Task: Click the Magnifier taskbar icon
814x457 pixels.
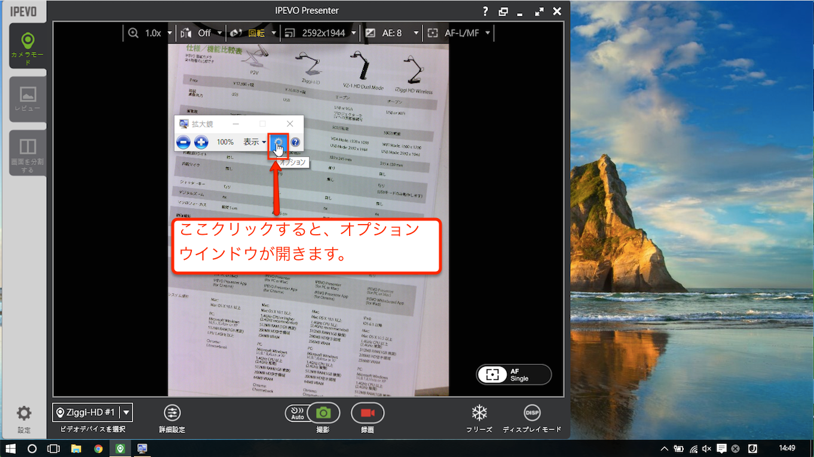Action: click(x=142, y=448)
